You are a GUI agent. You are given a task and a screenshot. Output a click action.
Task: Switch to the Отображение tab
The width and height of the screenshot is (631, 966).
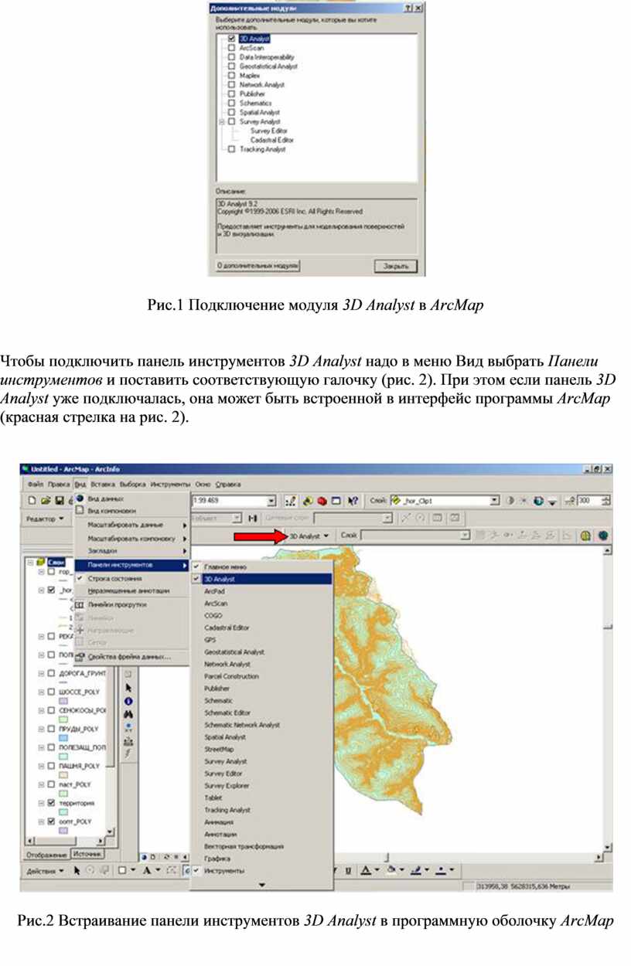(46, 855)
